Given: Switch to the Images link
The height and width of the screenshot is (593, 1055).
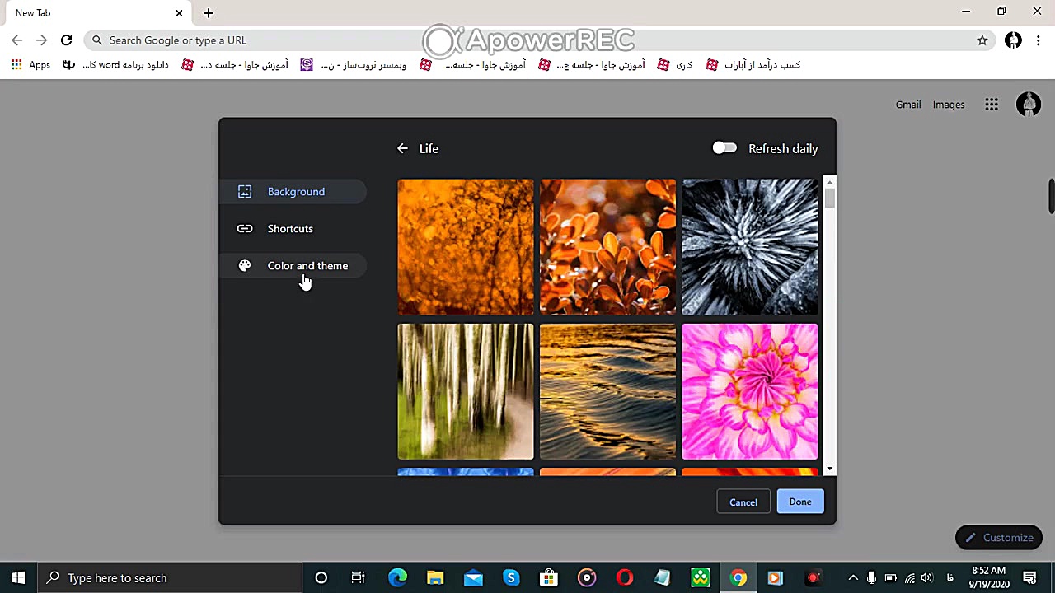Looking at the screenshot, I should pos(948,105).
